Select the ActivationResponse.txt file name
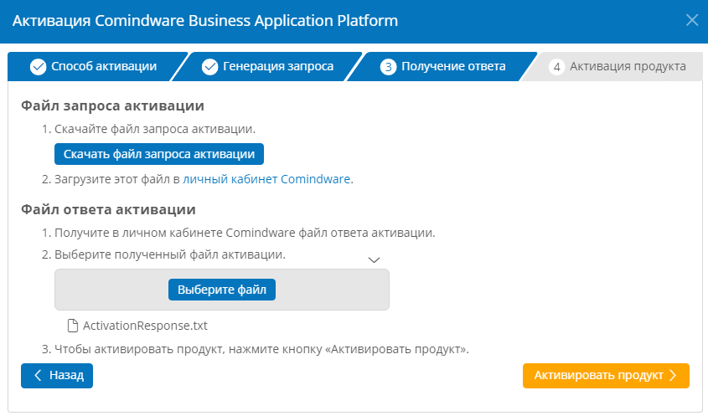 [145, 326]
